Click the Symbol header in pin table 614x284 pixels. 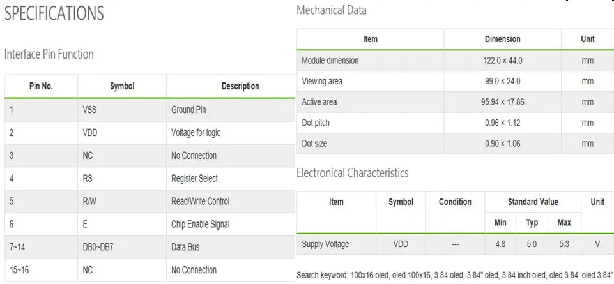tap(122, 86)
